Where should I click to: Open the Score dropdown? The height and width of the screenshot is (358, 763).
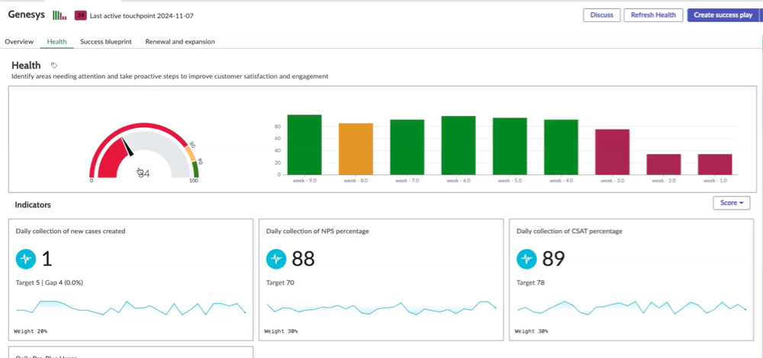tap(732, 203)
